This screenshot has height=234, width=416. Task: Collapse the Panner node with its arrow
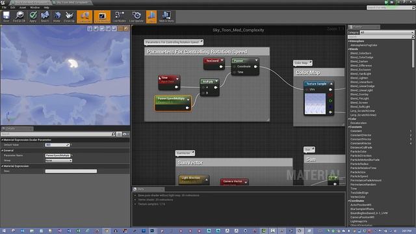[x=256, y=60]
